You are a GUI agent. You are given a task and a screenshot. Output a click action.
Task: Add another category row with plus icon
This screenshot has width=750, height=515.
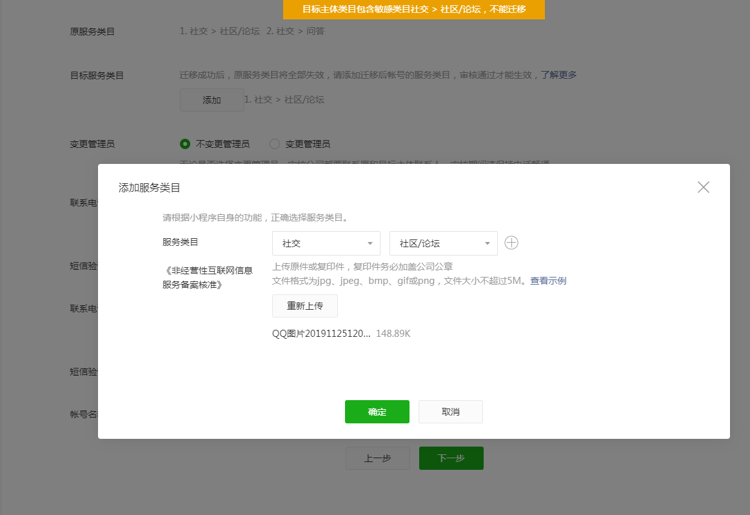coord(511,243)
